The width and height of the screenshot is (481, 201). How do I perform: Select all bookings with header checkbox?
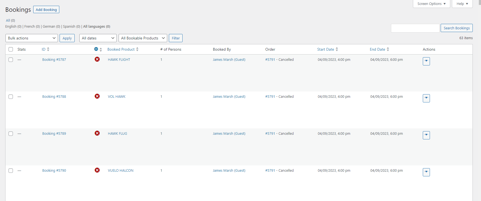[11, 49]
